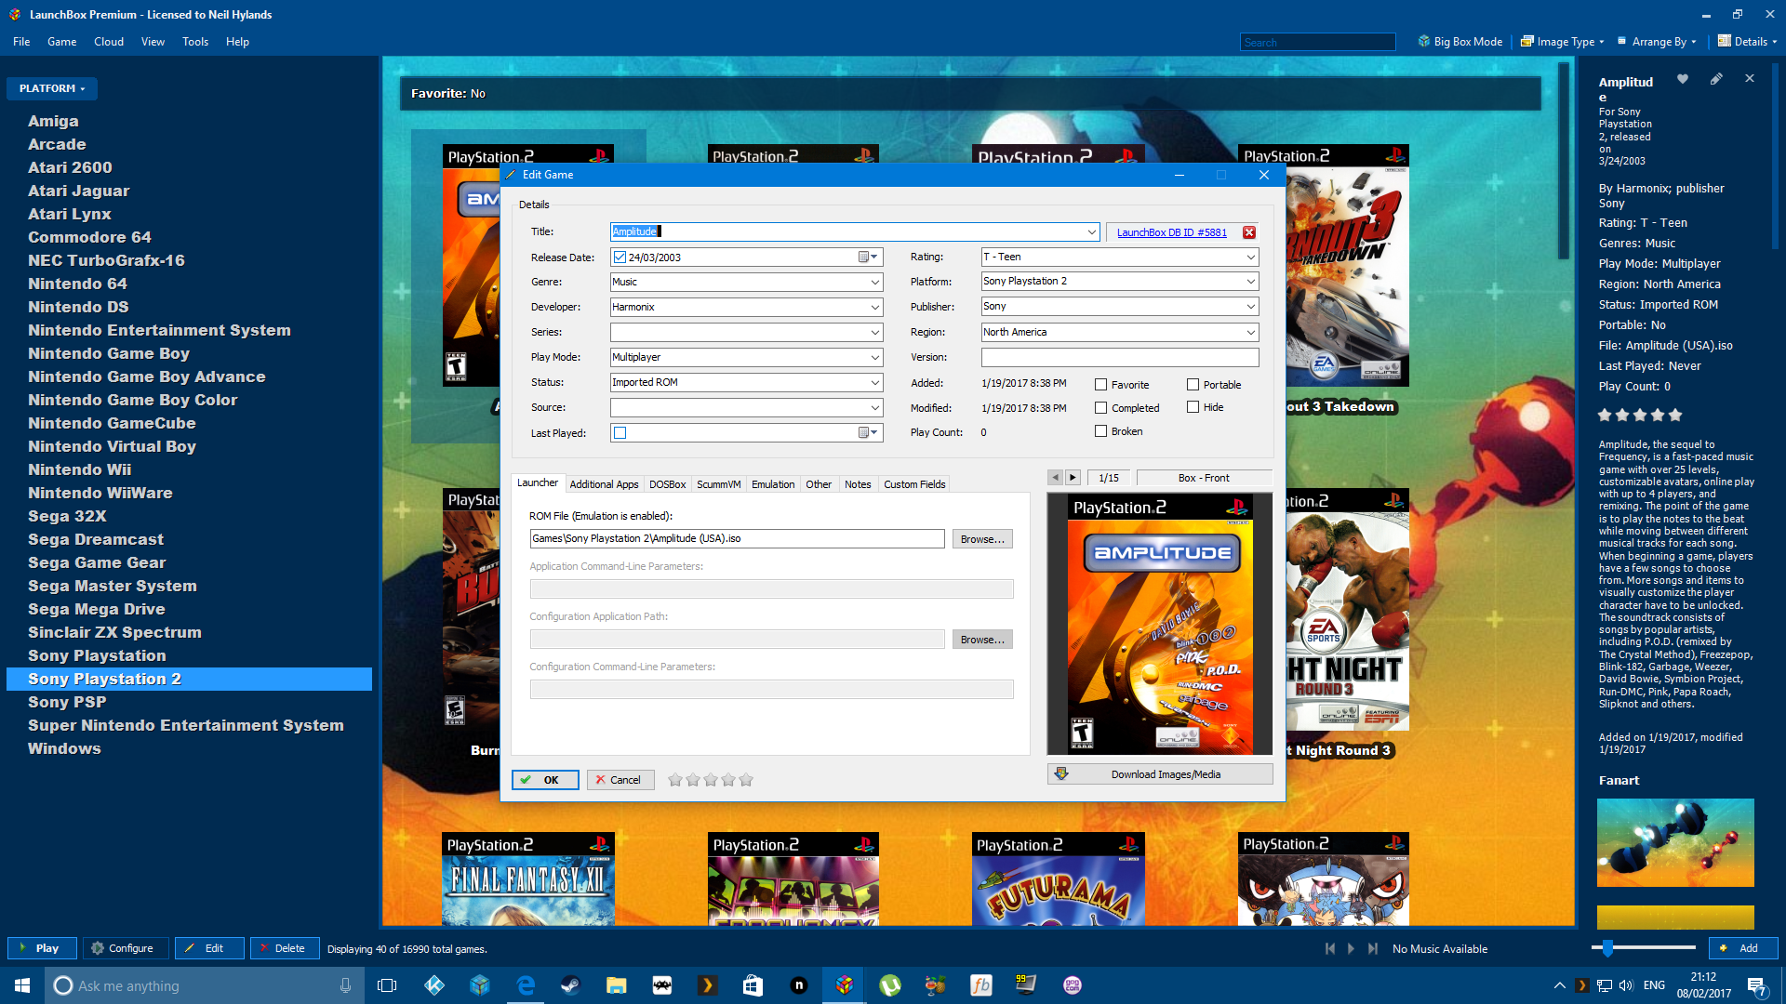Screen dimensions: 1786x1004
Task: Switch to the Notes tab
Action: 858,484
